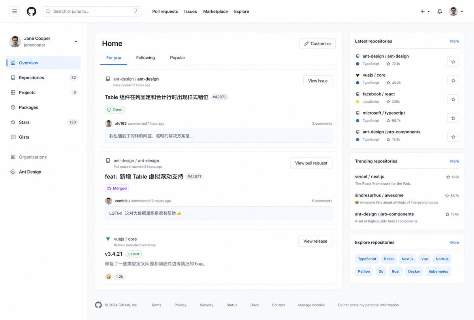Click the Repositories count badge 32
The height and width of the screenshot is (320, 474).
coord(73,78)
